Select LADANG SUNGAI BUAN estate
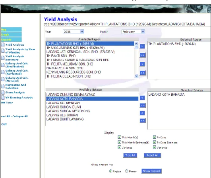The height and width of the screenshot is (178, 211). (92, 107)
